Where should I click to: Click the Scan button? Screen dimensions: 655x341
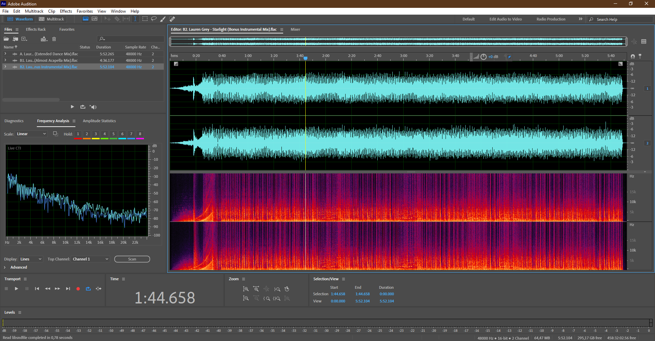[x=132, y=259]
